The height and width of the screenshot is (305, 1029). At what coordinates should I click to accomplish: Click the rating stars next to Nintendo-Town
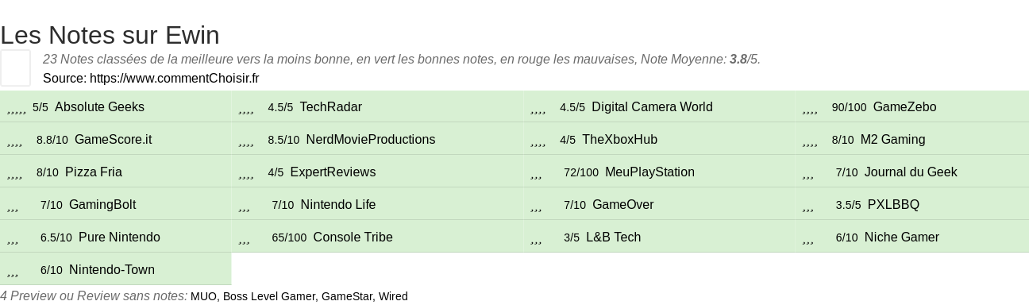click(13, 270)
